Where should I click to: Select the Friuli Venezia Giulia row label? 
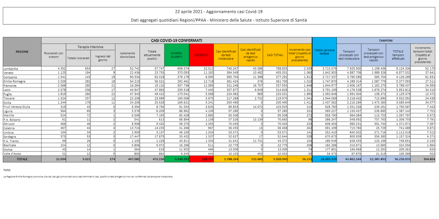pyautogui.click(x=17, y=107)
